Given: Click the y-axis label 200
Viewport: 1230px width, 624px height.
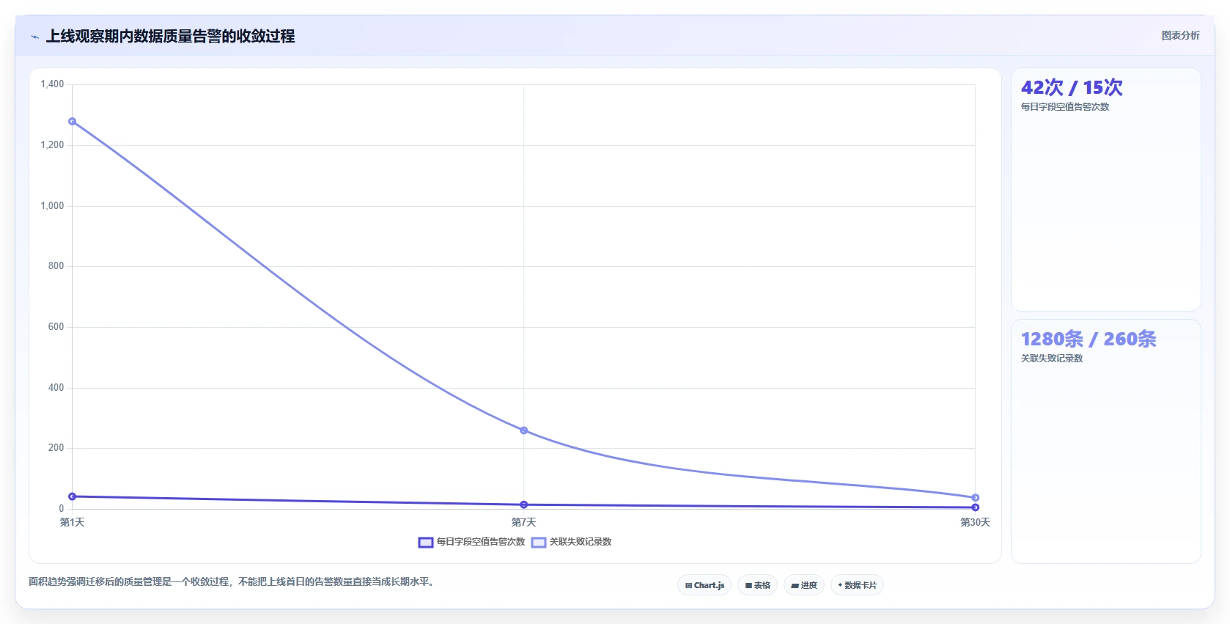Looking at the screenshot, I should 56,448.
